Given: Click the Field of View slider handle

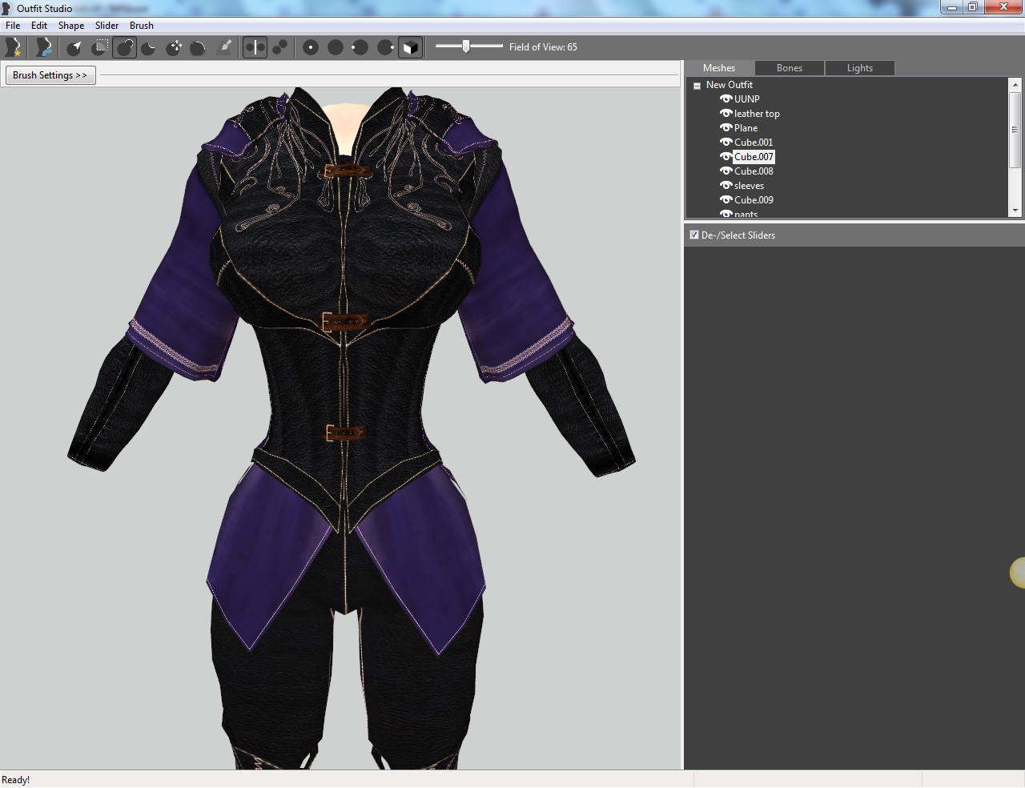Looking at the screenshot, I should click(466, 46).
